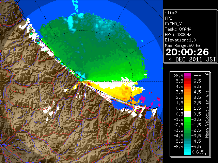Select the 'ilts2' label in info panel
The image size is (218, 163).
tap(171, 13)
